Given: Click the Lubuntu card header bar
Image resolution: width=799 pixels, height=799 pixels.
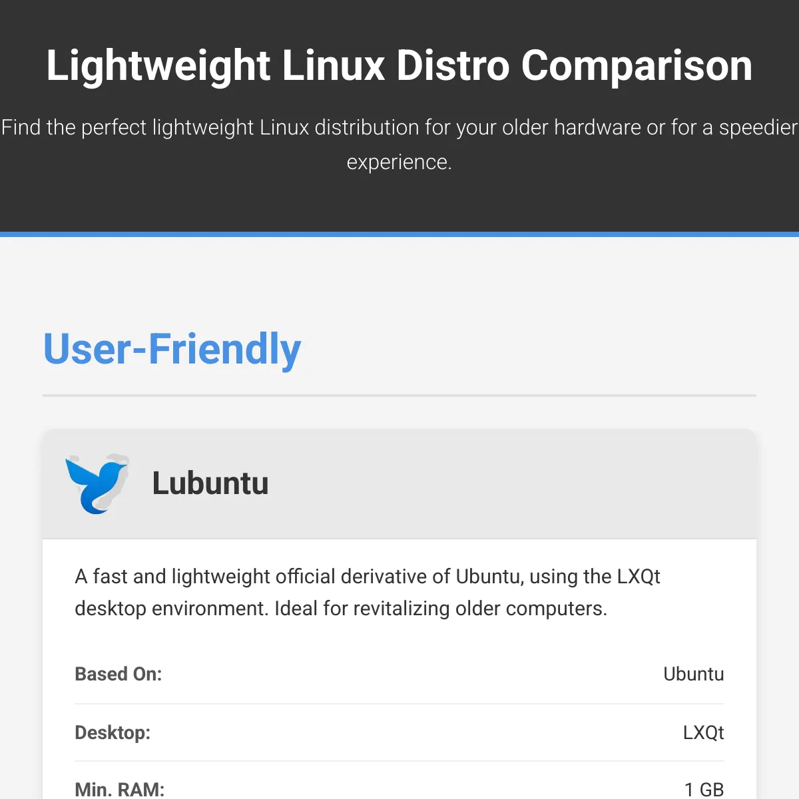Looking at the screenshot, I should 400,484.
